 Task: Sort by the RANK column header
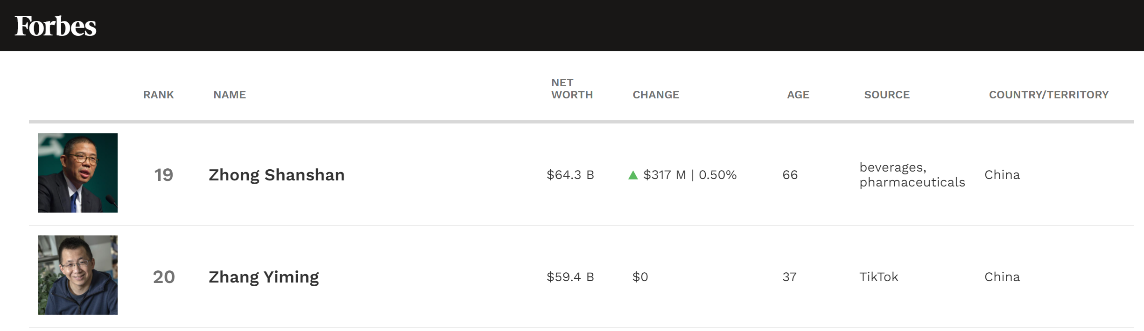(158, 95)
